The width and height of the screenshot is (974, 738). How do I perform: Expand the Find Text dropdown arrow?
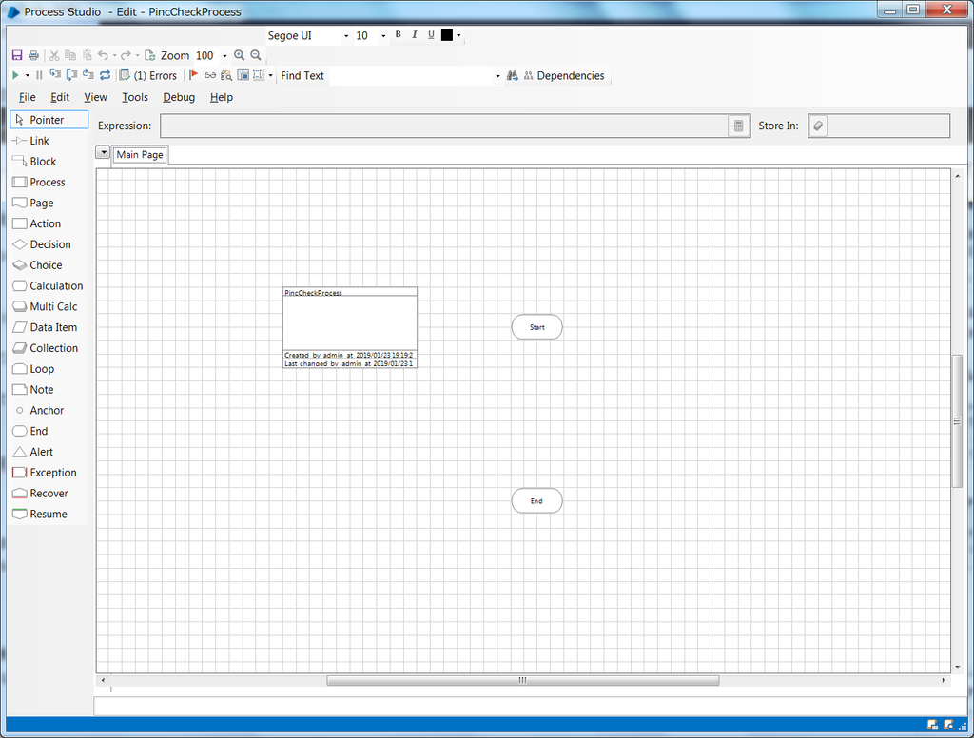pos(497,76)
